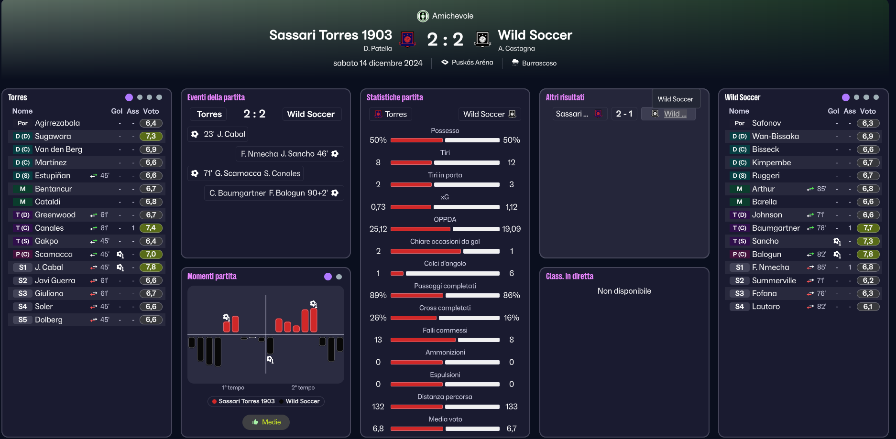Click the Medie button
The width and height of the screenshot is (896, 439).
tap(266, 422)
